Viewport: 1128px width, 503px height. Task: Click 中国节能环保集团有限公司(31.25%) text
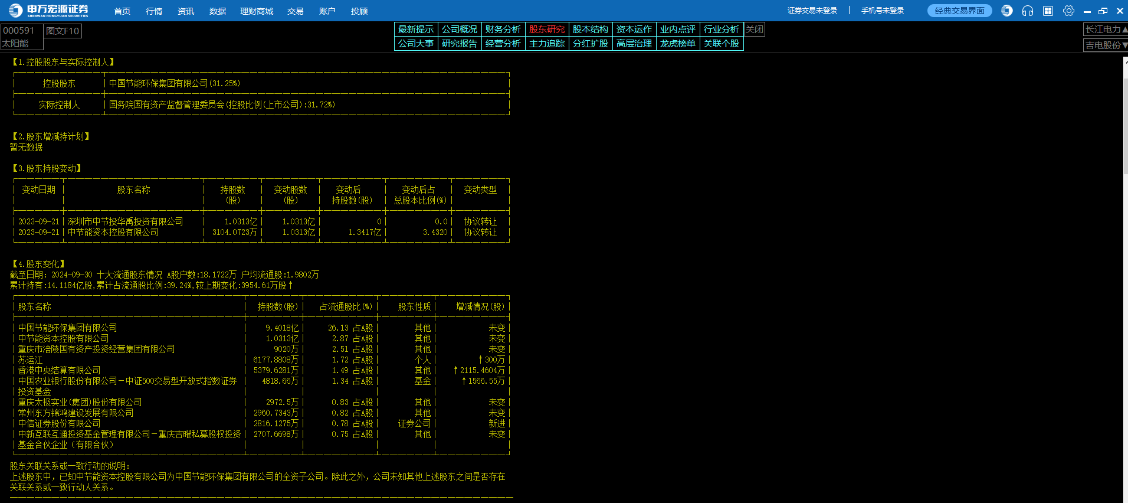point(175,83)
